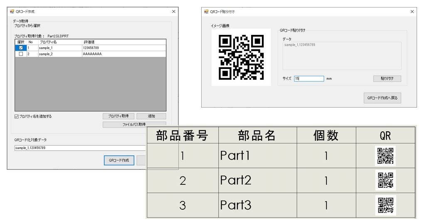
Task: Click the 個数 table header
Action: 326,135
